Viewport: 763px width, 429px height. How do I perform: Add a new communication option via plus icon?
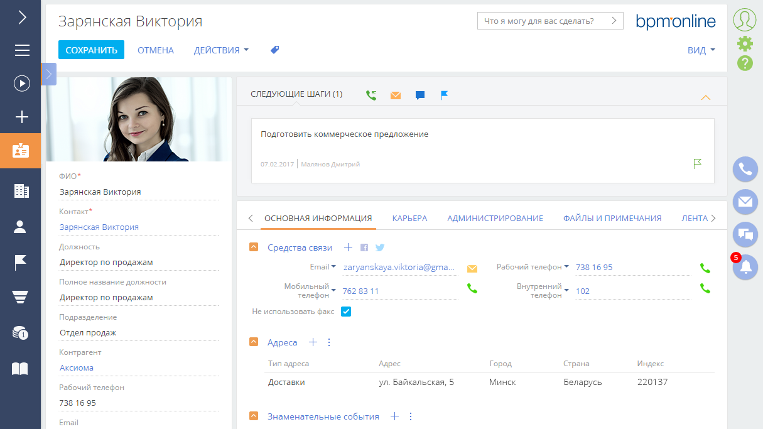point(348,247)
